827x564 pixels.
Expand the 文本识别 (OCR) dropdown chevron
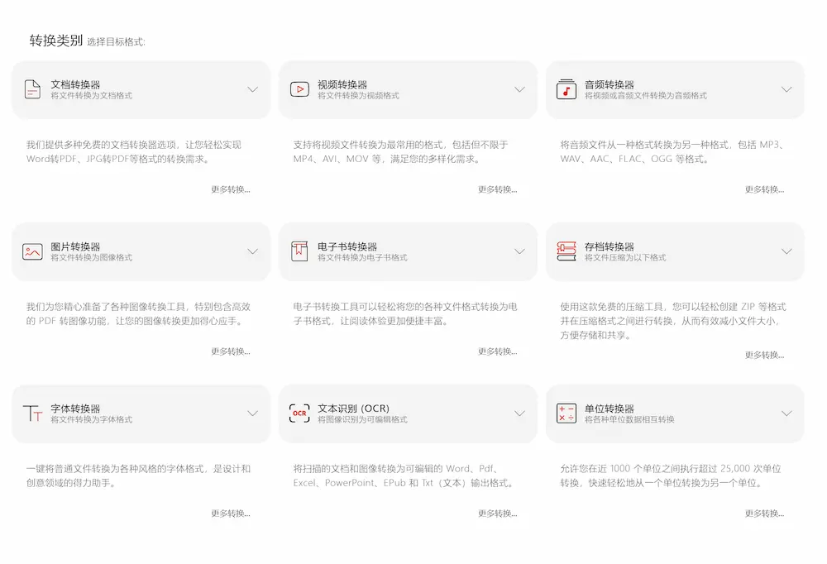point(520,413)
